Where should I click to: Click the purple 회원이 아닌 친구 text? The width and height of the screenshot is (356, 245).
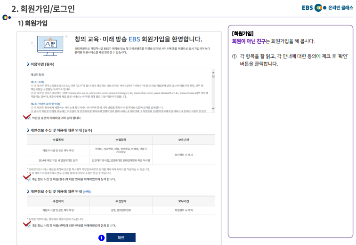pyautogui.click(x=249, y=41)
